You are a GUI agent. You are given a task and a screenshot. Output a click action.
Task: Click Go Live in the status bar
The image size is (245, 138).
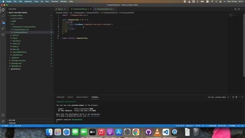(x=222, y=126)
